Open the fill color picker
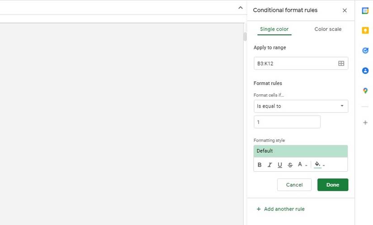 [319, 164]
